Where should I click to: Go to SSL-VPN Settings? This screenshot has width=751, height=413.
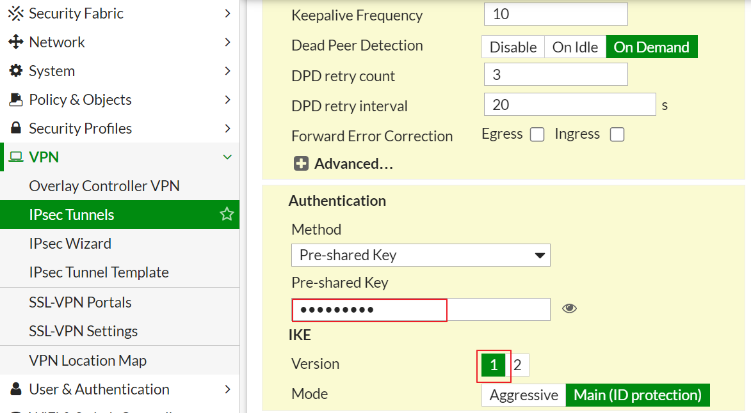(x=83, y=331)
